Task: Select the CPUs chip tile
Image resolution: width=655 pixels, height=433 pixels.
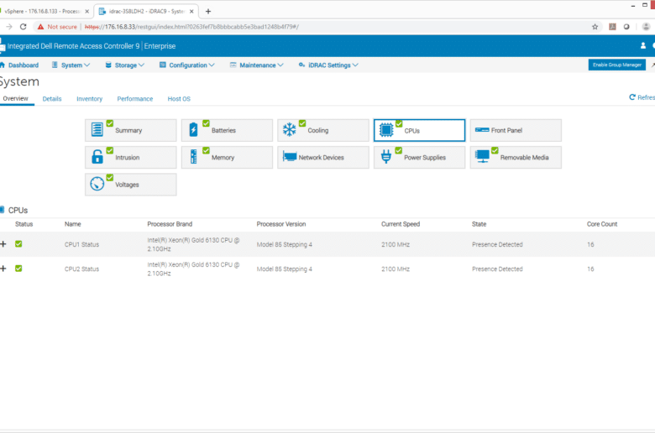Action: tap(419, 130)
